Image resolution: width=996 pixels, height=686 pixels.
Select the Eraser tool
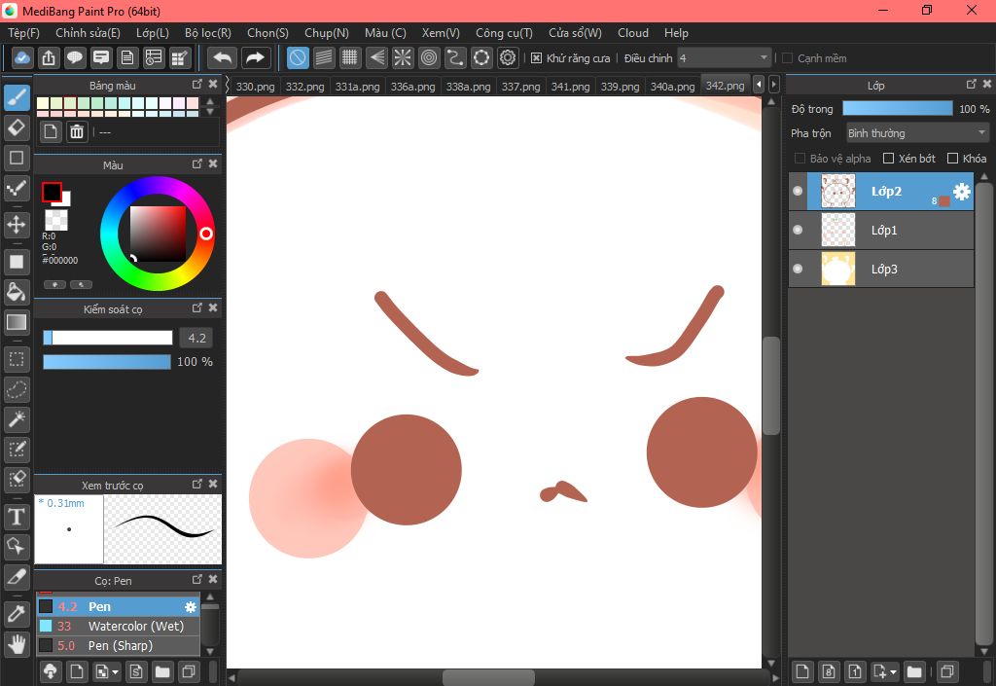coord(18,127)
